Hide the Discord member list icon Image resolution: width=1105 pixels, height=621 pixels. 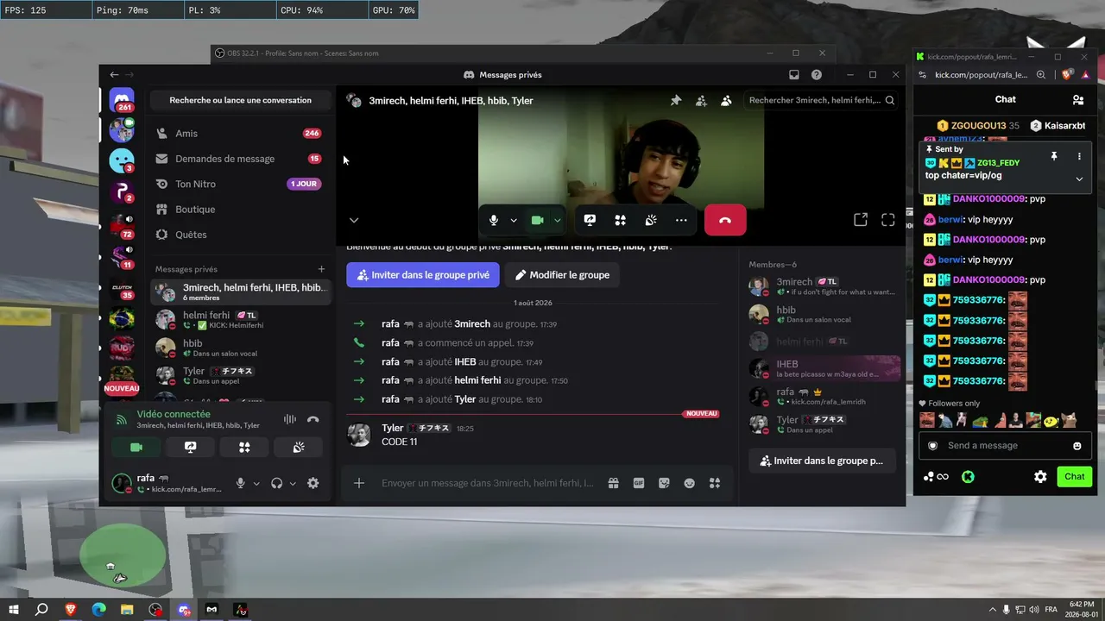point(726,100)
